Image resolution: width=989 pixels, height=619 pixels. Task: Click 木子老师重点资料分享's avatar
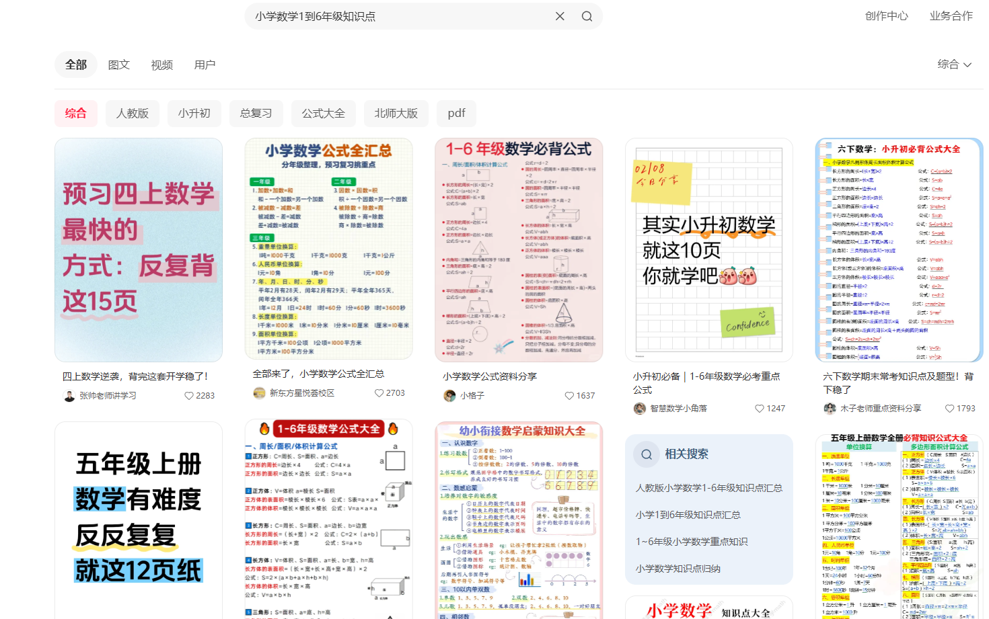click(829, 408)
